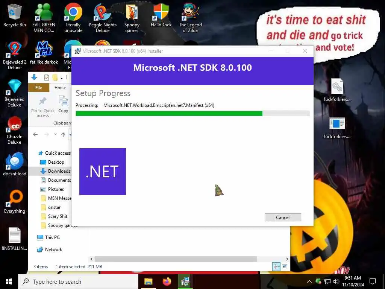Click the volume speaker tray icon
The height and width of the screenshot is (289, 385).
click(x=336, y=281)
